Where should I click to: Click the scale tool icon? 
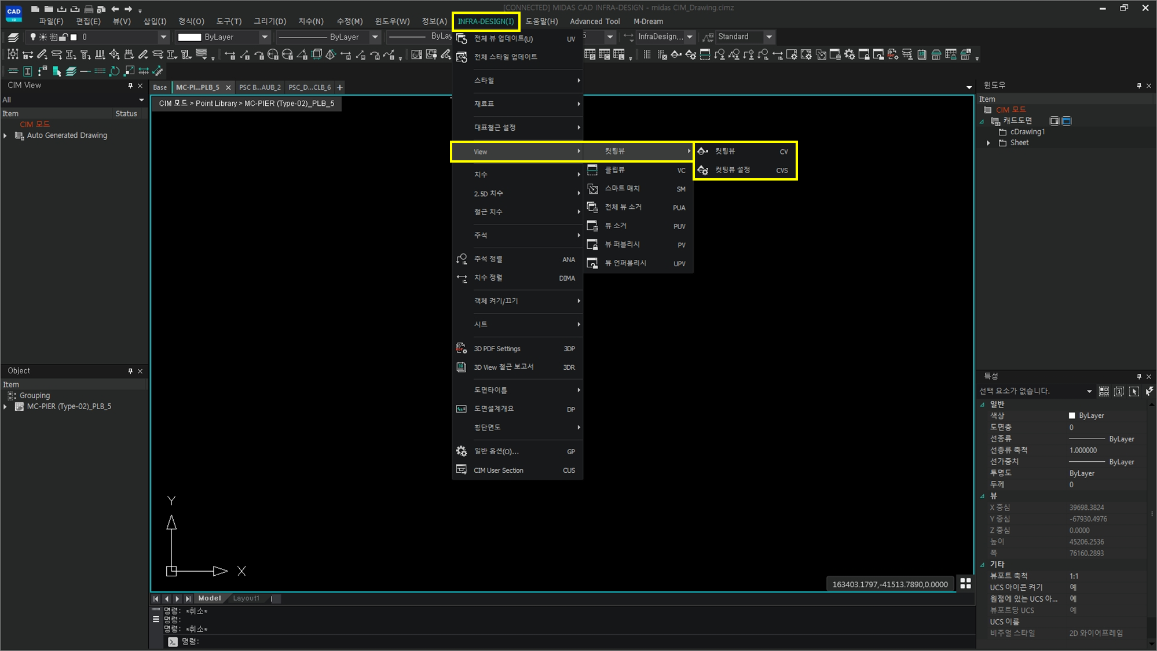(x=129, y=71)
